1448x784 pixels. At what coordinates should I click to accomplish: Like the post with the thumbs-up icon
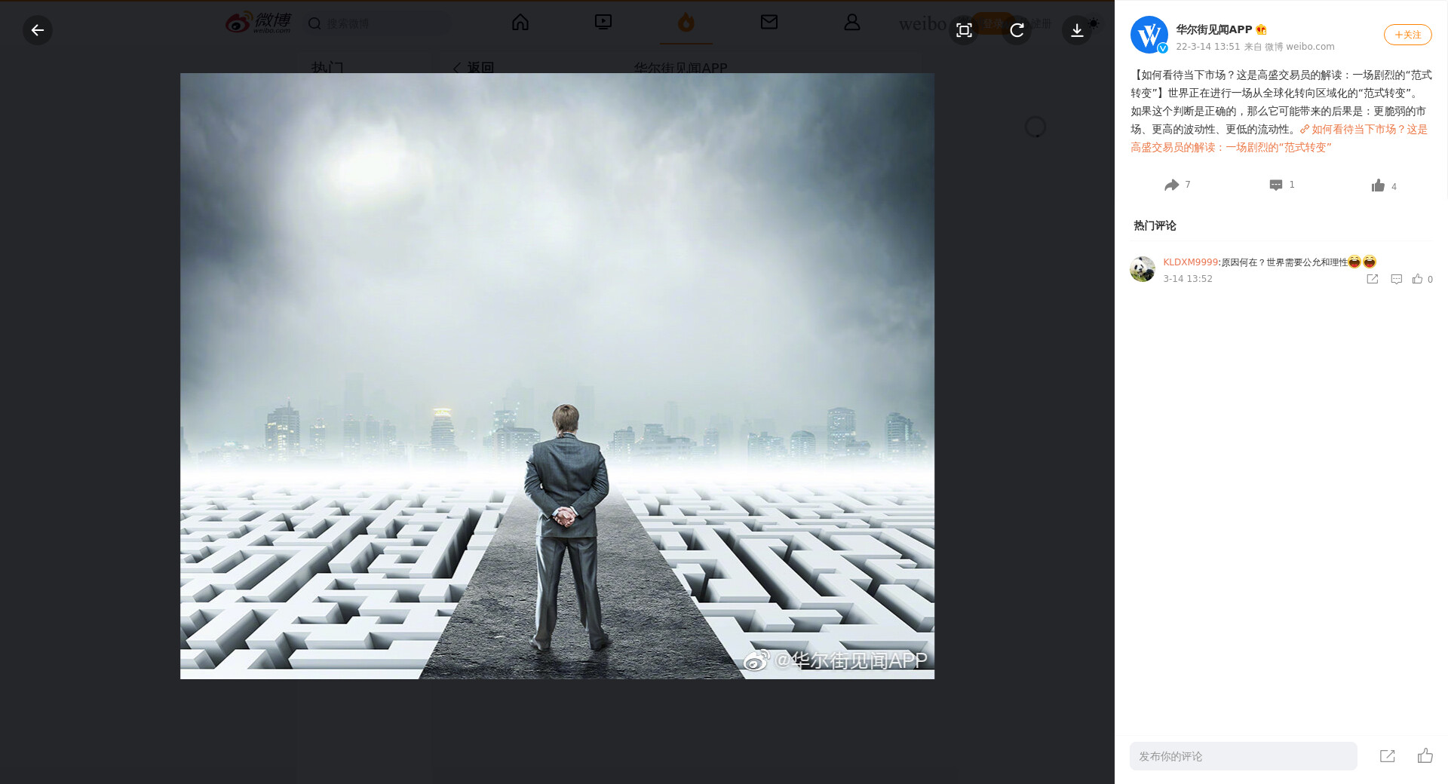[1378, 185]
